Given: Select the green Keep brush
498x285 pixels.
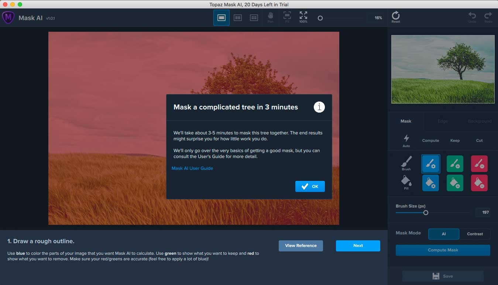Looking at the screenshot, I should click(x=455, y=164).
